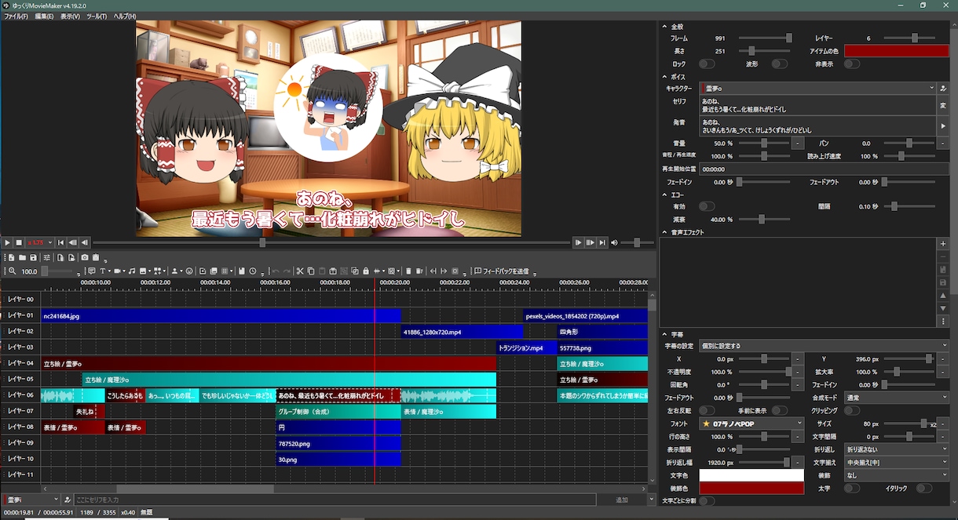Click the アイテムの色 red color swatch

point(896,51)
